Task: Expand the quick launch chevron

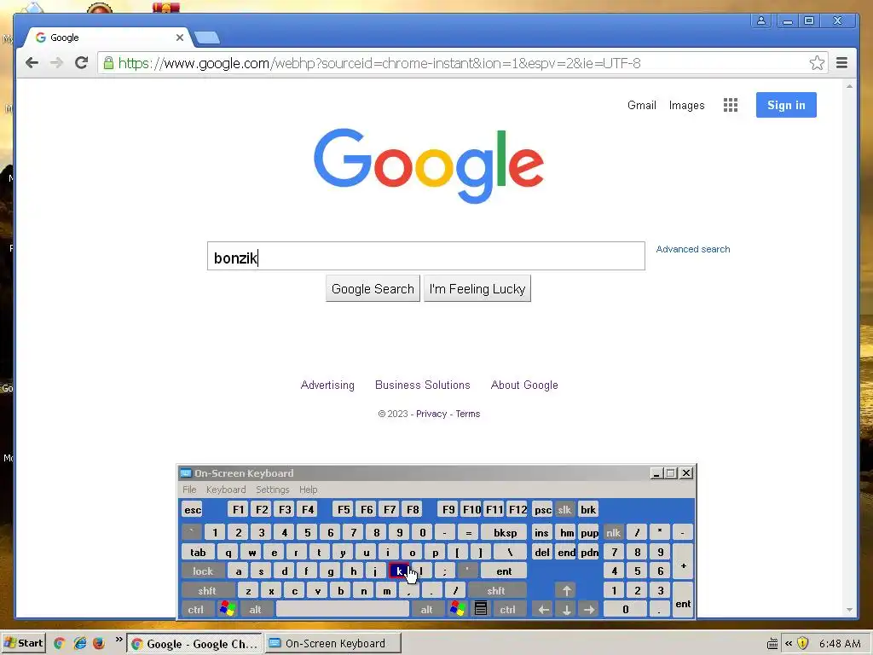Action: pos(119,640)
